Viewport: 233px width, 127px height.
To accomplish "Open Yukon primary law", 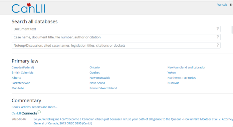I will [171, 72].
